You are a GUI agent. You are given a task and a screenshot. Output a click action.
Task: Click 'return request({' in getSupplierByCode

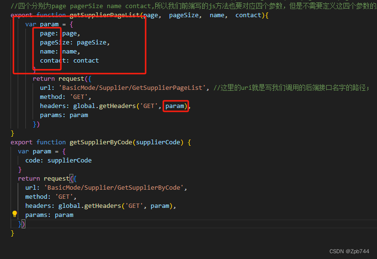click(x=47, y=179)
